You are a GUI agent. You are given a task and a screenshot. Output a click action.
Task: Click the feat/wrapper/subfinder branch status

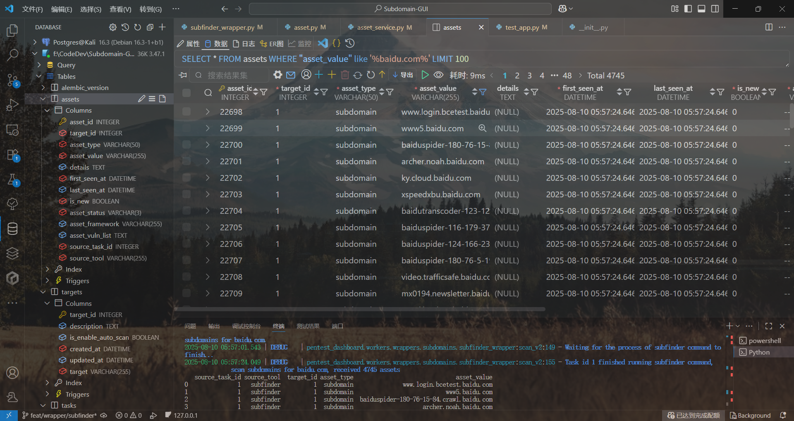point(59,415)
